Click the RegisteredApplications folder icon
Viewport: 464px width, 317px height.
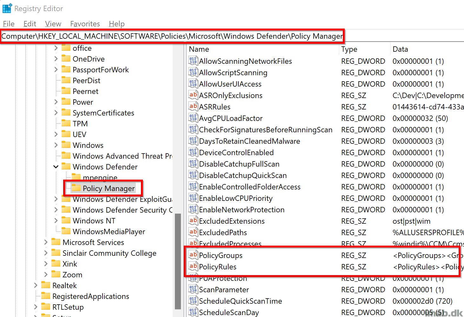(x=46, y=296)
